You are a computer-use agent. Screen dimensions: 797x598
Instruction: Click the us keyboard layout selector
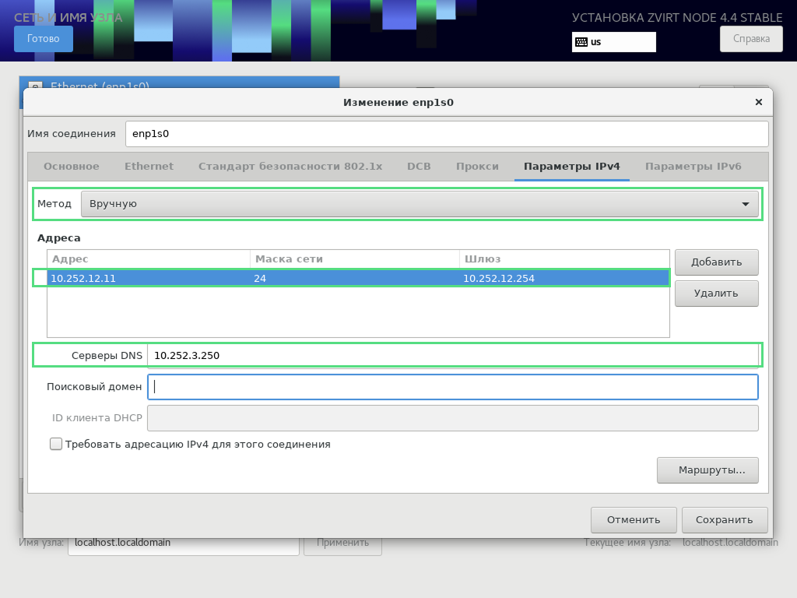tap(614, 42)
